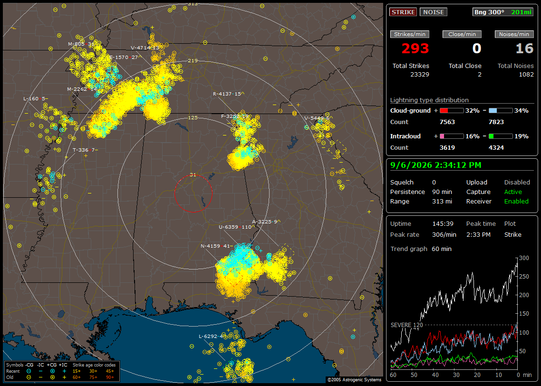Switch to the STRIKE display mode
541x386 pixels.
[403, 12]
